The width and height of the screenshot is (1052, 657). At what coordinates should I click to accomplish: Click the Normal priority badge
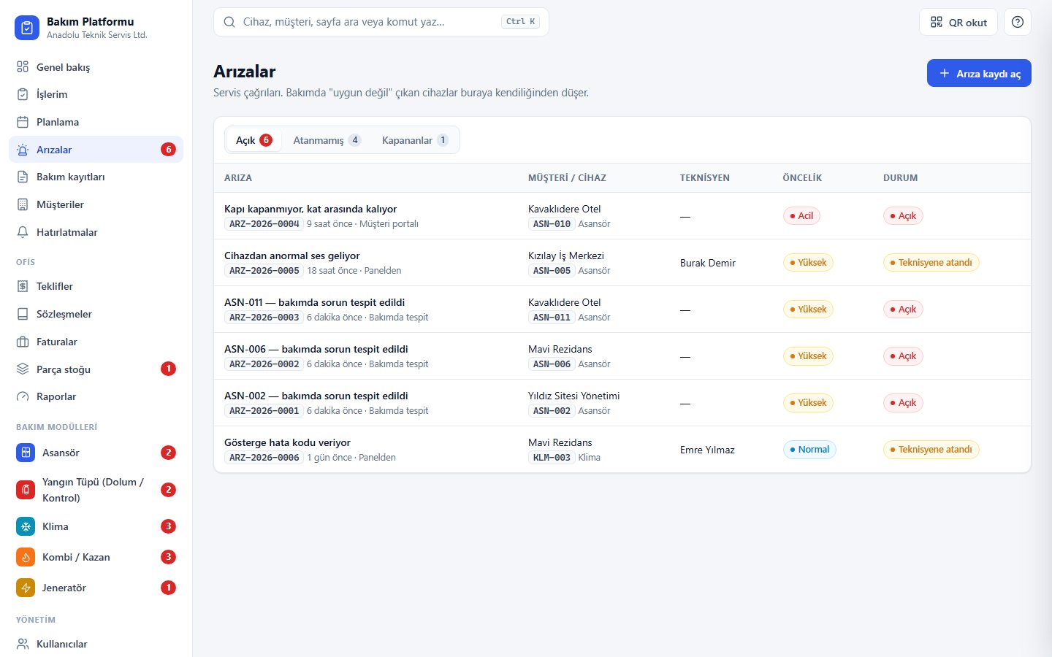809,450
